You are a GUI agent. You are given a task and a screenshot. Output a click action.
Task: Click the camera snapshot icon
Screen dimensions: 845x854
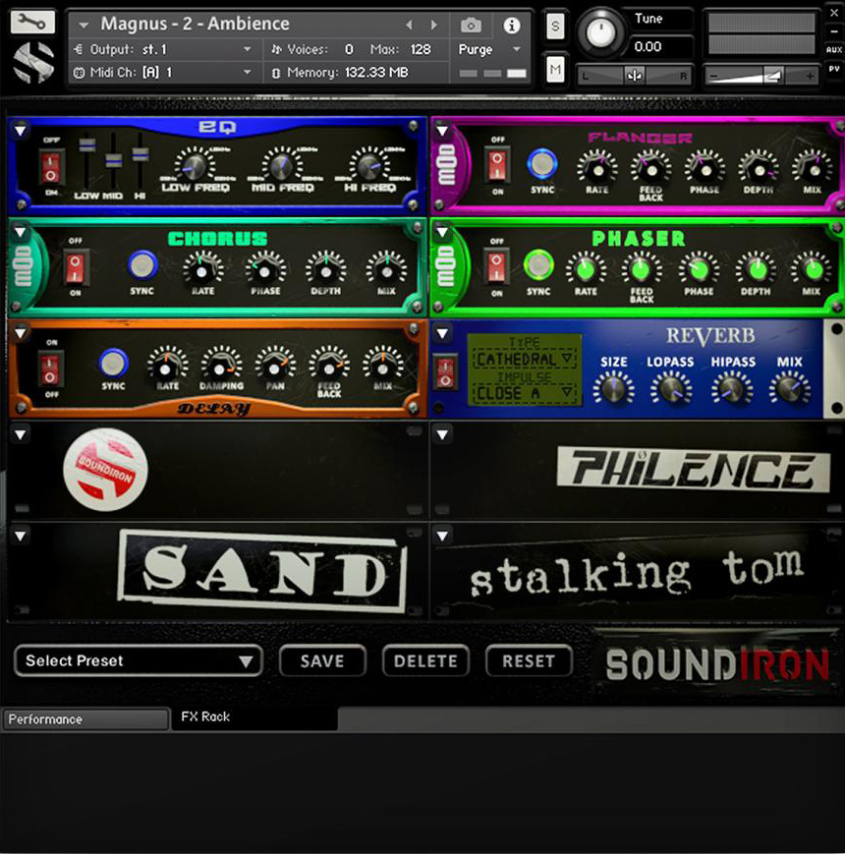pyautogui.click(x=471, y=27)
